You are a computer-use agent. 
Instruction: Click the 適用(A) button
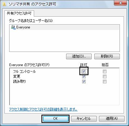[112, 119]
